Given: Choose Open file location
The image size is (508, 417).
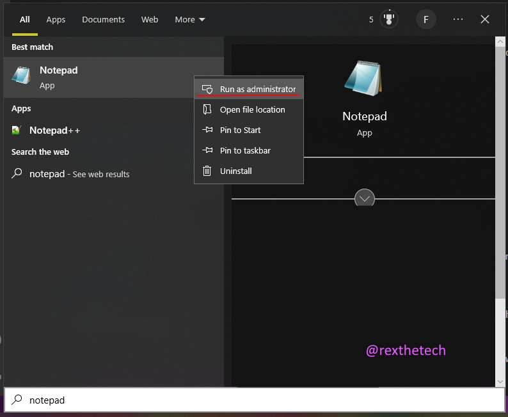Looking at the screenshot, I should point(249,109).
